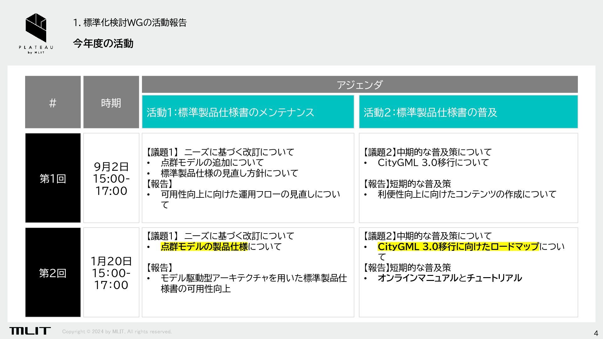603x339 pixels.
Task: Click the 1月20日 15:00-17:00 date cell
Action: [111, 272]
